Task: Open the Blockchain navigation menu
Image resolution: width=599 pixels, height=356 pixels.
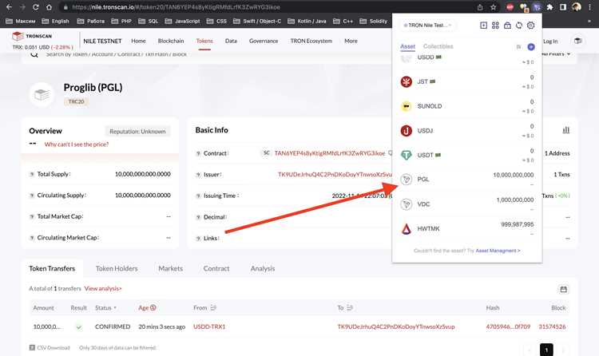Action: point(171,41)
